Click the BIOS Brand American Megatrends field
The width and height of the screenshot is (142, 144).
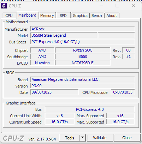click(82, 79)
